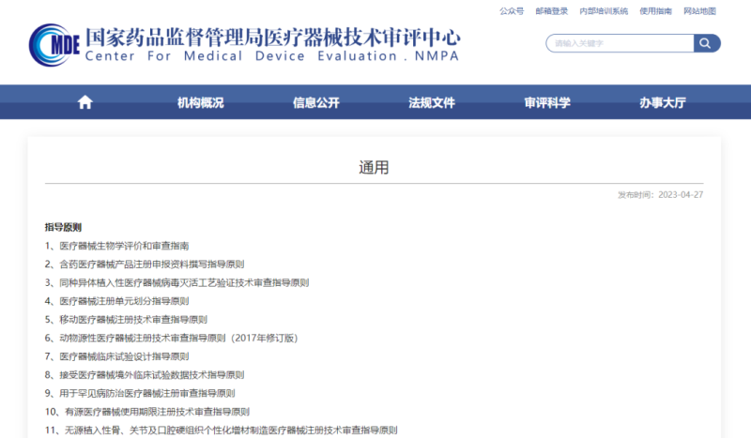Open the 办事大厅 navigation item

[662, 102]
